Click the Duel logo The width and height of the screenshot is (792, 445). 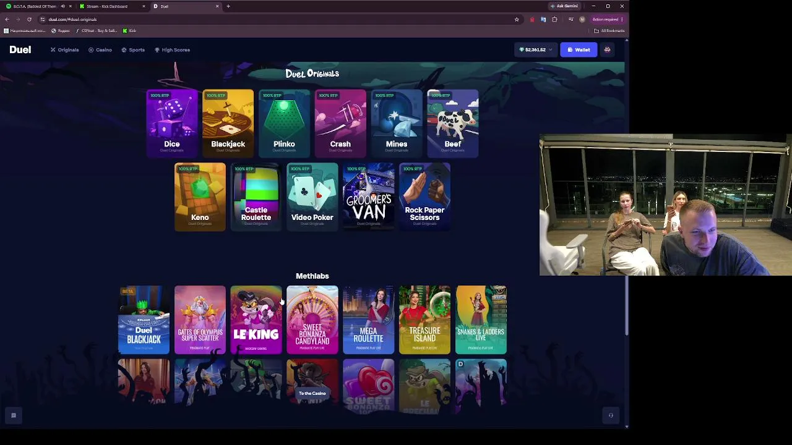tap(20, 49)
